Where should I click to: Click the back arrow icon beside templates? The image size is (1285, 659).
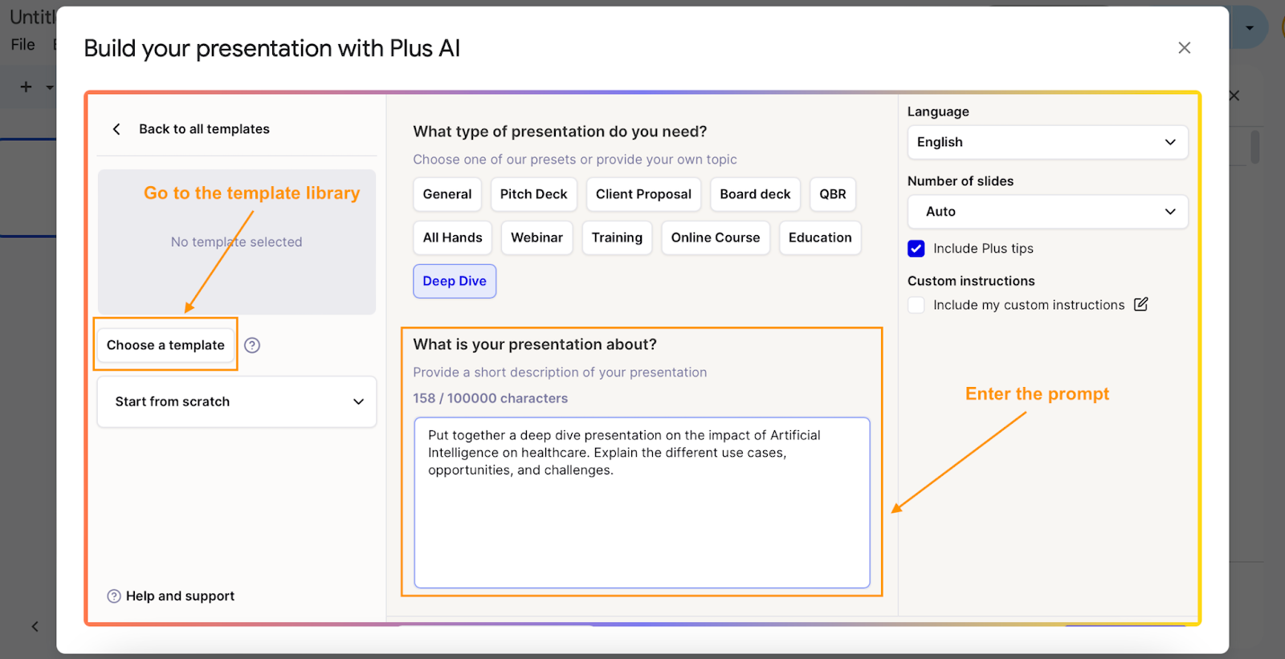[x=116, y=129]
